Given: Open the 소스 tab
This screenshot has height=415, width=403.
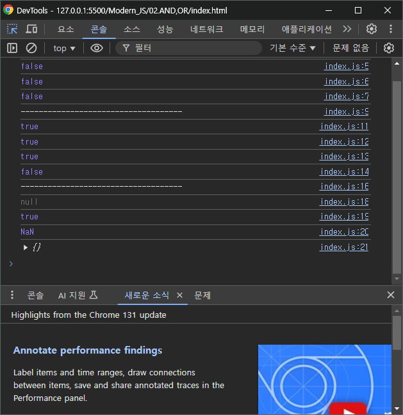Looking at the screenshot, I should [x=132, y=29].
